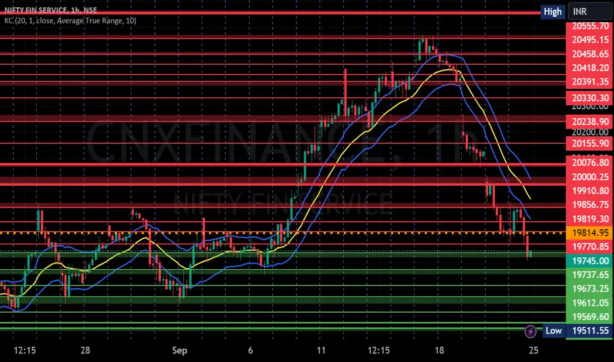Select the green 19569.60 price label

tap(590, 317)
